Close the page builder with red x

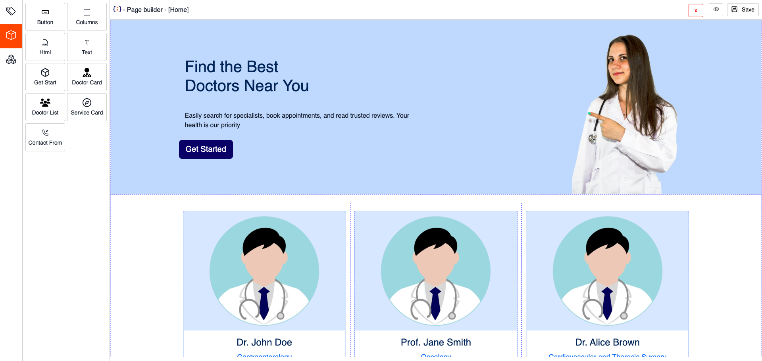pyautogui.click(x=696, y=11)
